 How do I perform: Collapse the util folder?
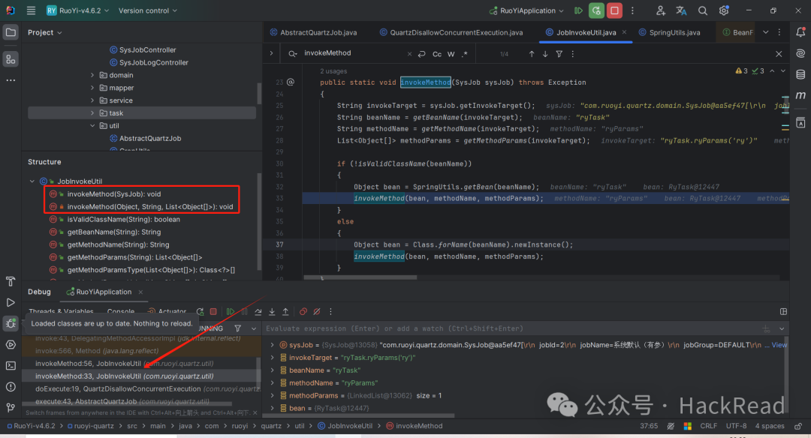click(x=92, y=125)
